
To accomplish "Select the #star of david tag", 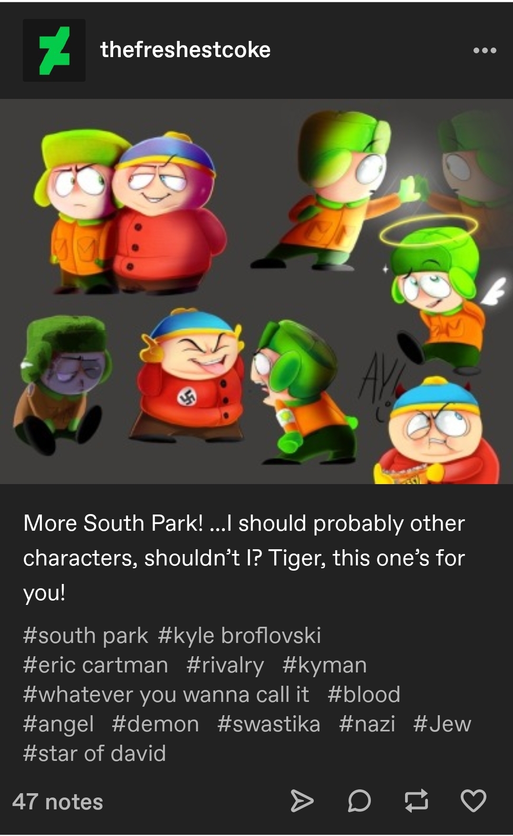I will [x=95, y=754].
